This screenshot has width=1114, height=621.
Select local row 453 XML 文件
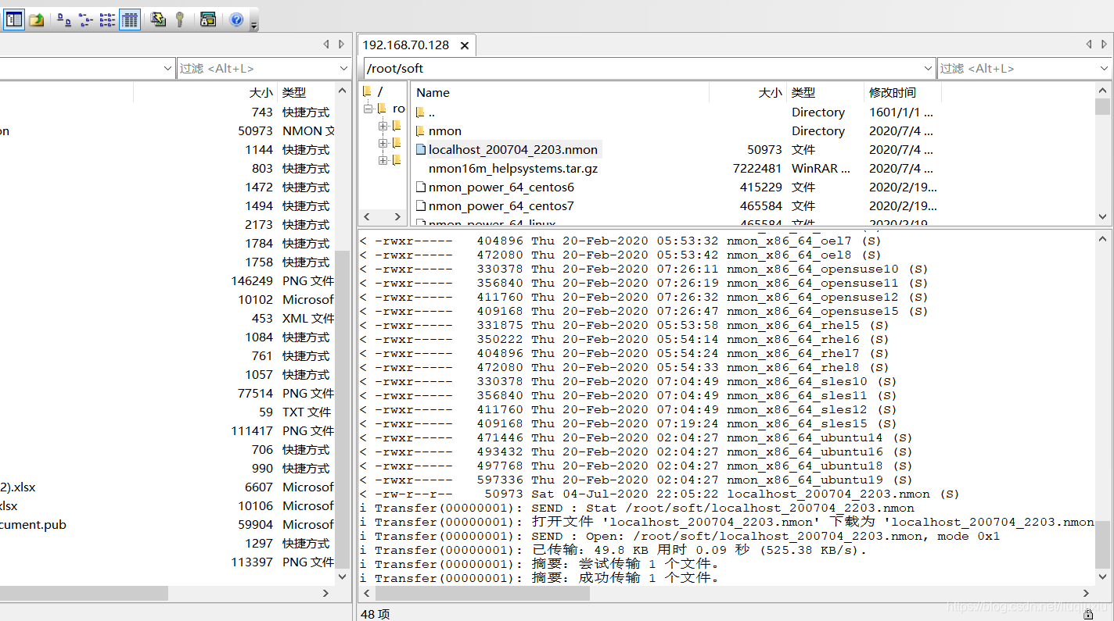[x=167, y=319]
